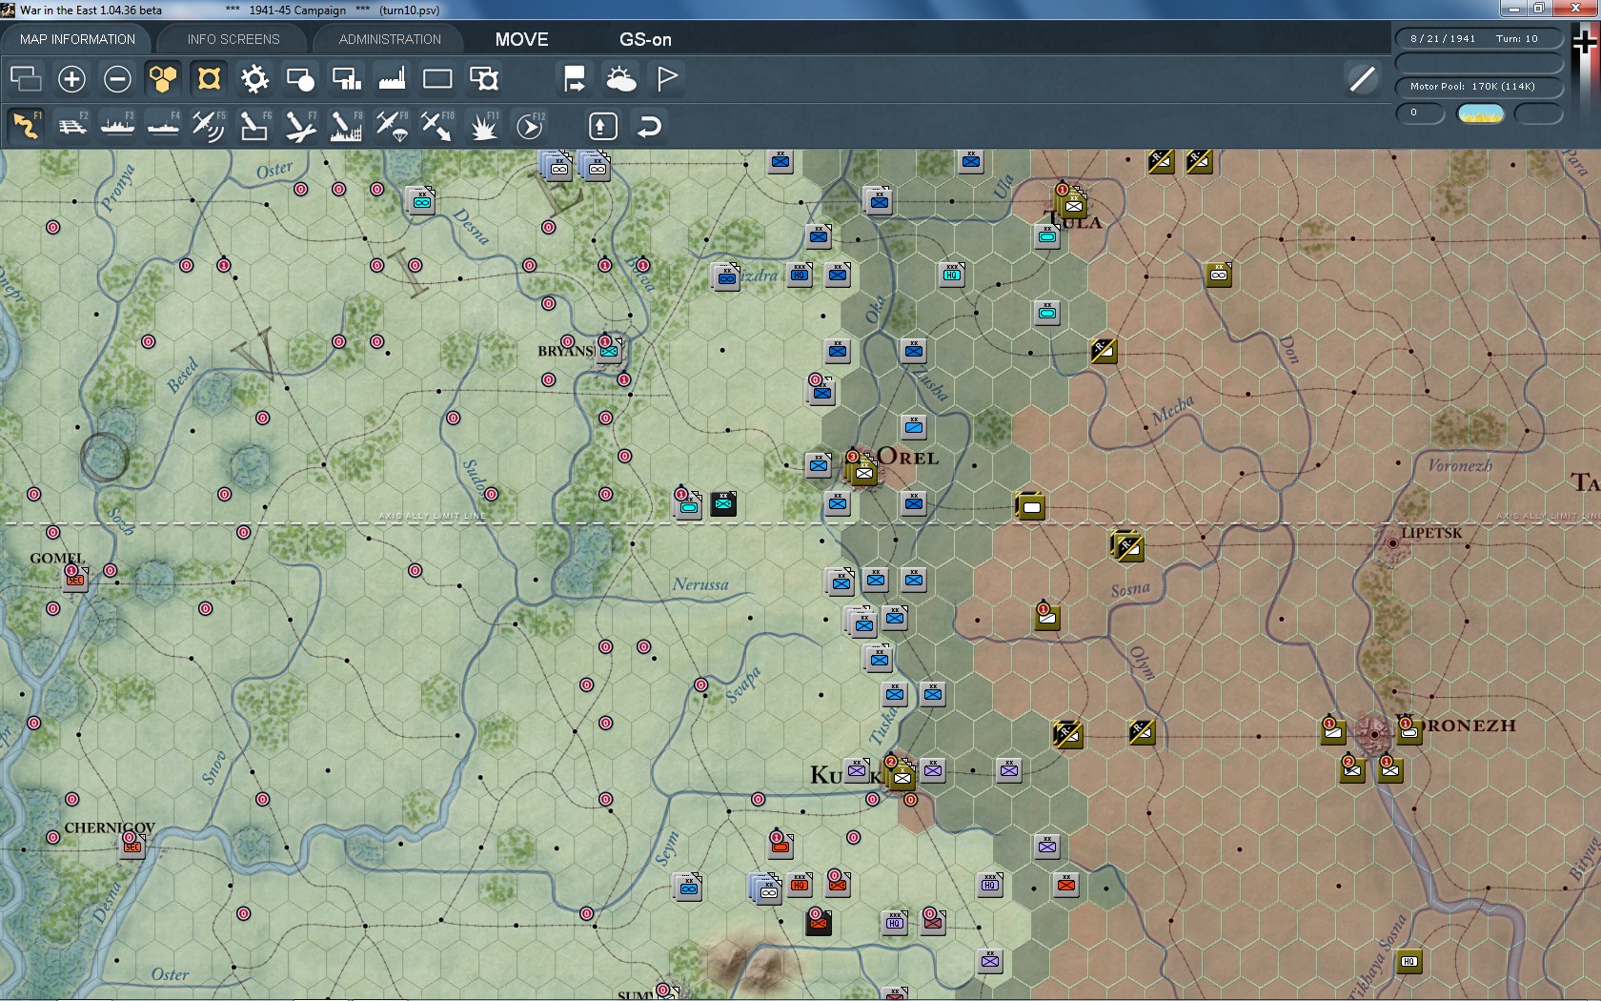Image resolution: width=1601 pixels, height=1001 pixels.
Task: Zoom in with the plus icon
Action: (71, 78)
